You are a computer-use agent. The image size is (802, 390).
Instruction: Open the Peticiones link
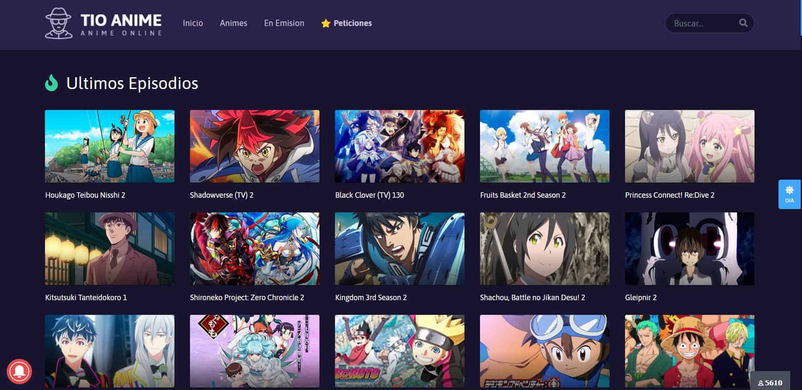(x=352, y=23)
